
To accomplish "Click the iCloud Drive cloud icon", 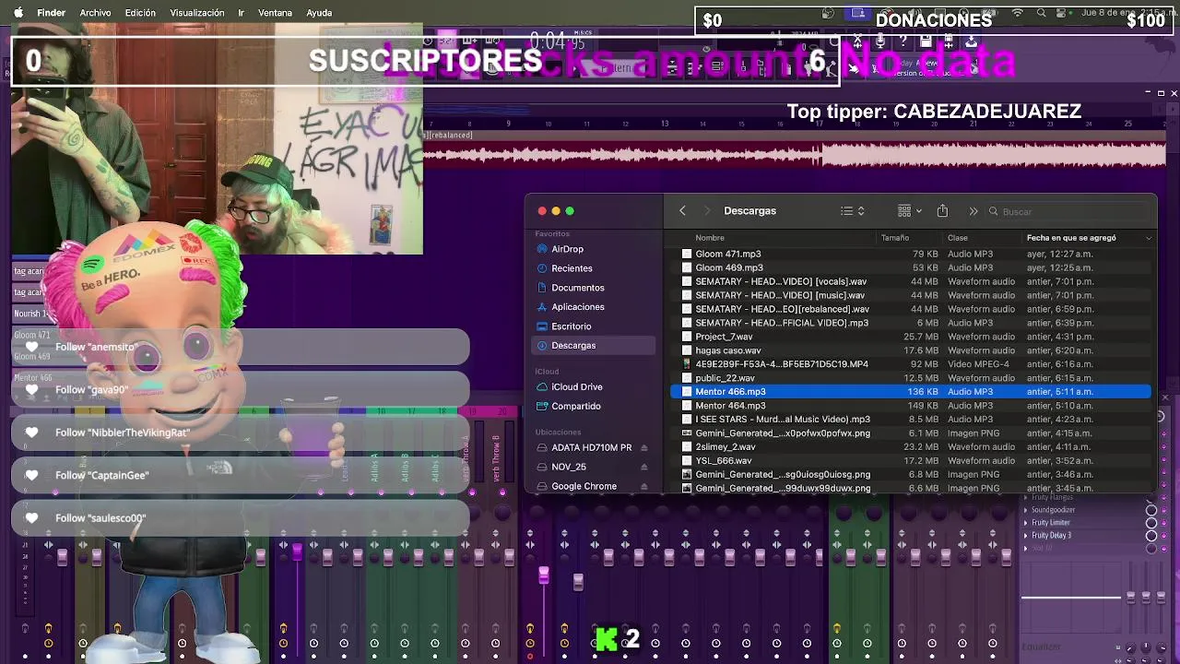I will [x=542, y=387].
